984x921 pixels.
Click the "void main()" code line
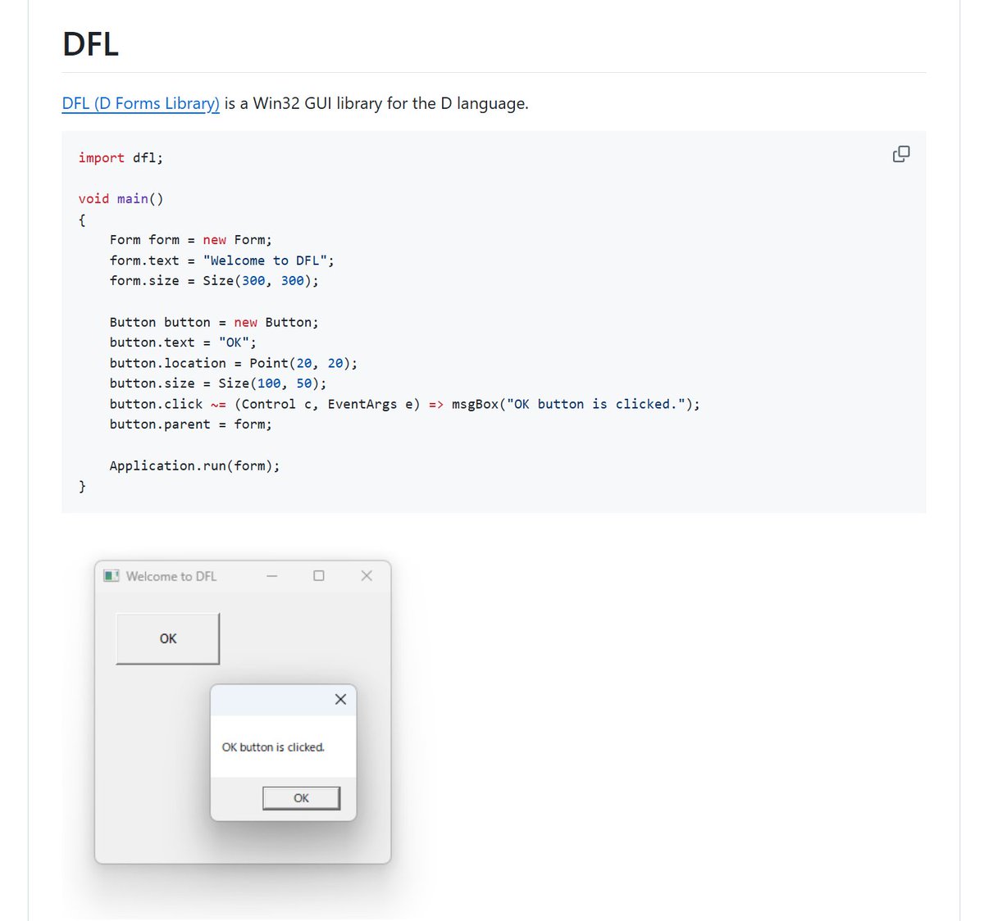coord(121,198)
